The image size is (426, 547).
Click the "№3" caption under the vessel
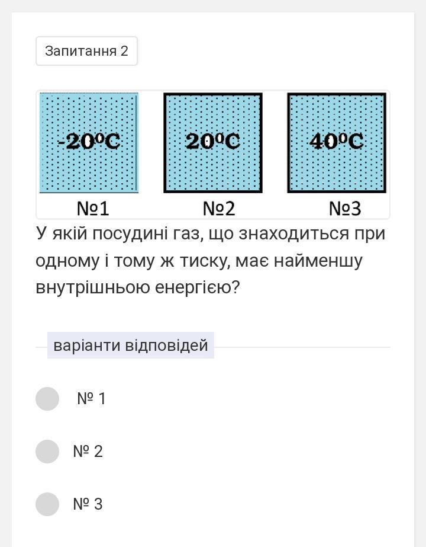click(345, 209)
